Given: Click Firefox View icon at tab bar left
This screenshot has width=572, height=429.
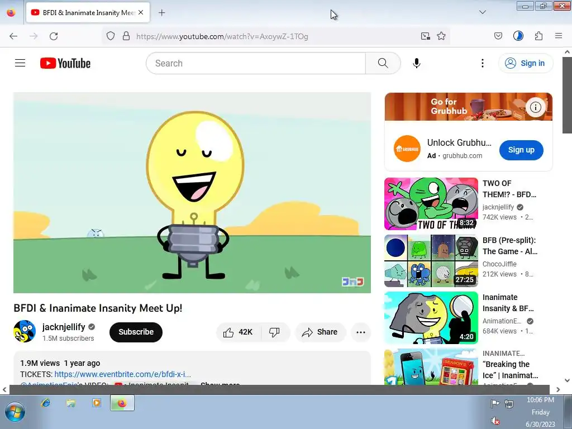Looking at the screenshot, I should pyautogui.click(x=11, y=12).
